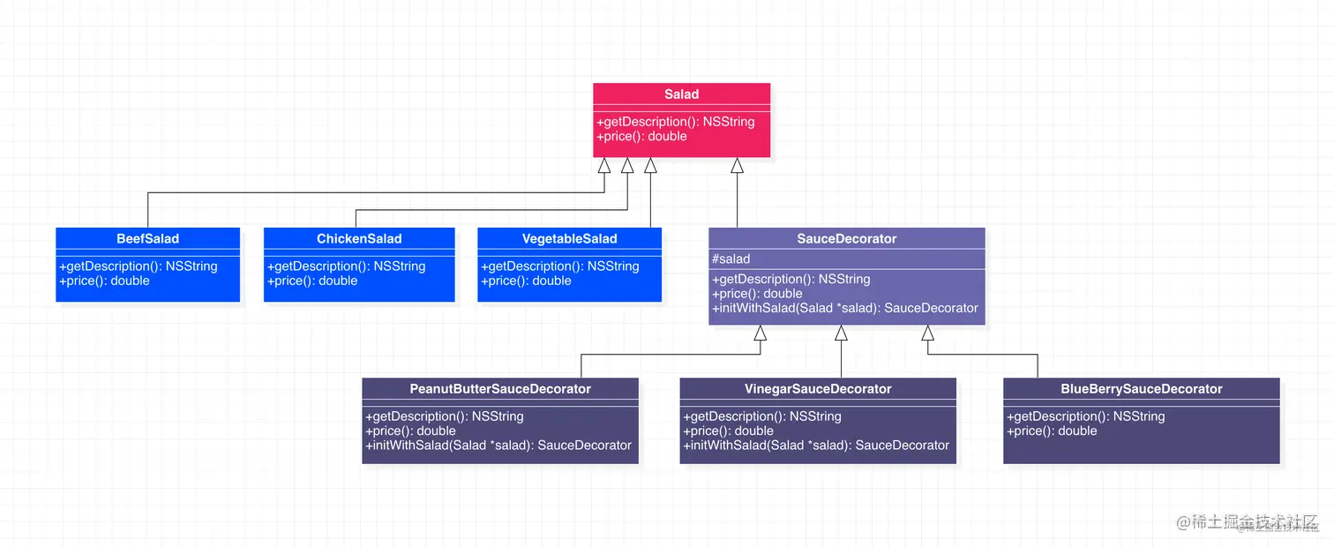Click the PeanutButterSauceDecorator connector's arrowhead under SauceDecorator
This screenshot has width=1334, height=547.
click(x=761, y=333)
